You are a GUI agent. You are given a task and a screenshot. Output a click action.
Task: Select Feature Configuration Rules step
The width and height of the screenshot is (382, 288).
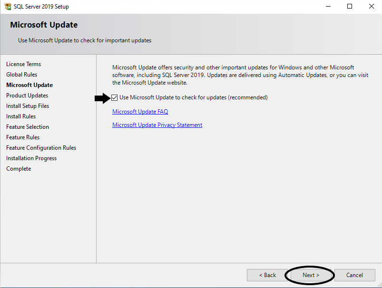pyautogui.click(x=41, y=148)
